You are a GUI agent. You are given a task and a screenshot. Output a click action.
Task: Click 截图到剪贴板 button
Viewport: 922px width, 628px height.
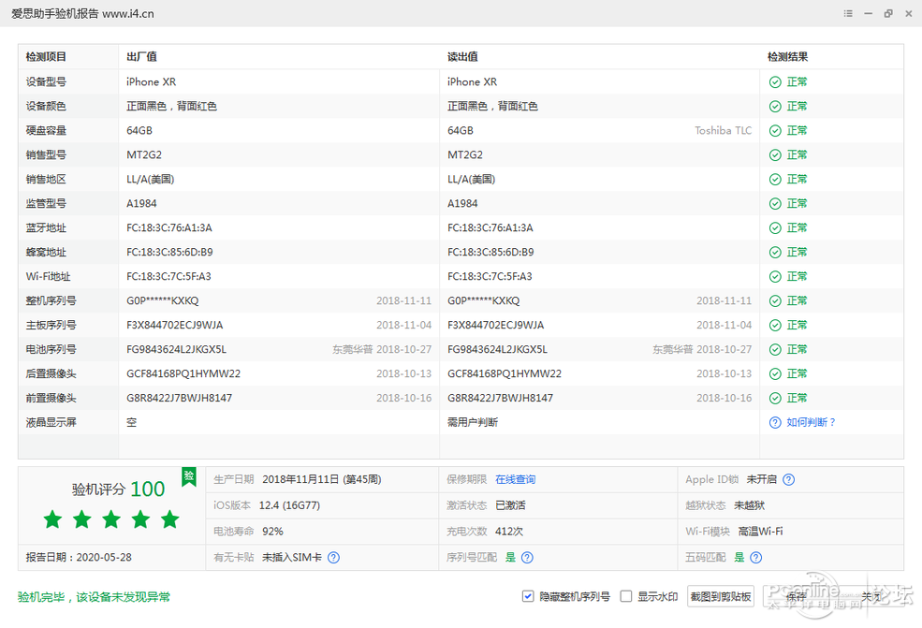tap(721, 597)
